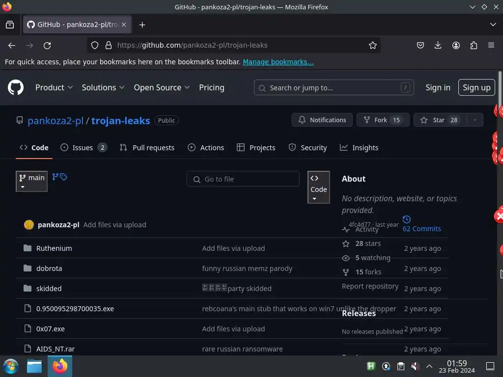Click the pankoza2-pl owner link
The width and height of the screenshot is (503, 377).
56,121
